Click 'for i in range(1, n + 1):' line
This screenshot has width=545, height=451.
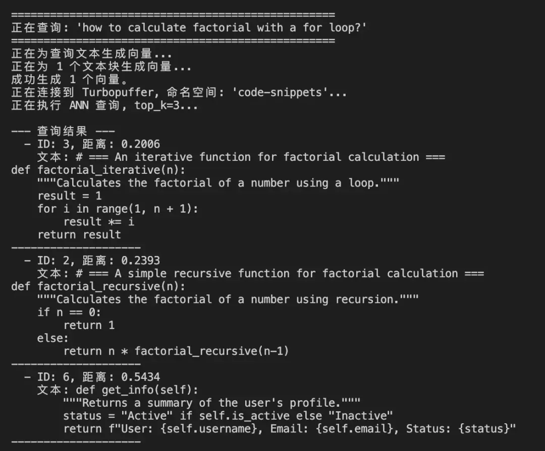(x=118, y=209)
